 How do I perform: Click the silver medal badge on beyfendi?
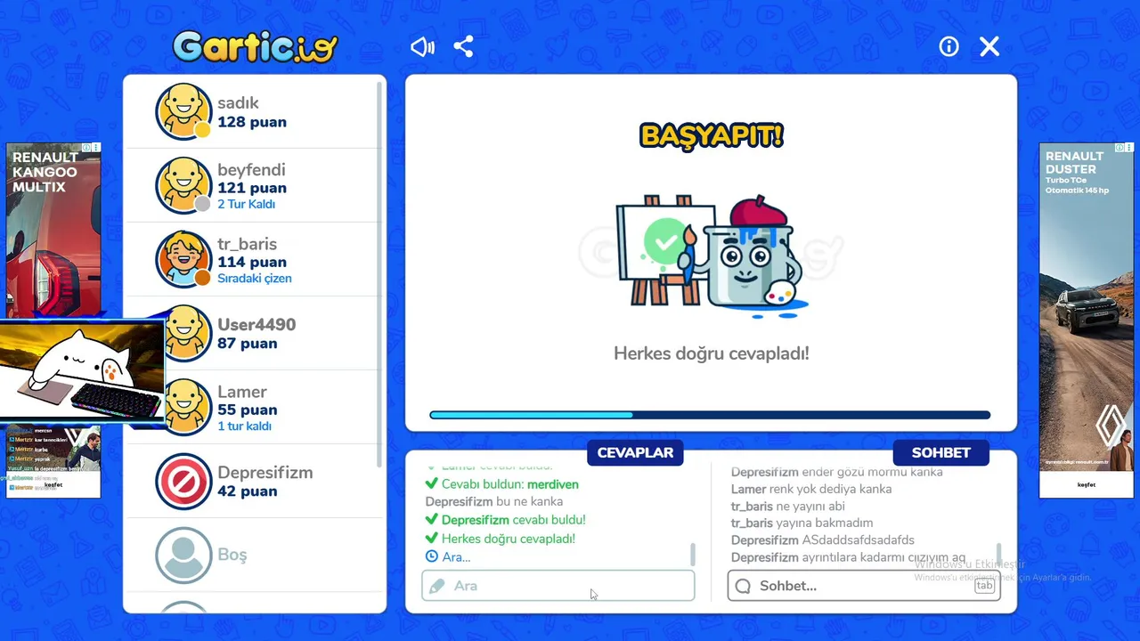click(x=203, y=204)
